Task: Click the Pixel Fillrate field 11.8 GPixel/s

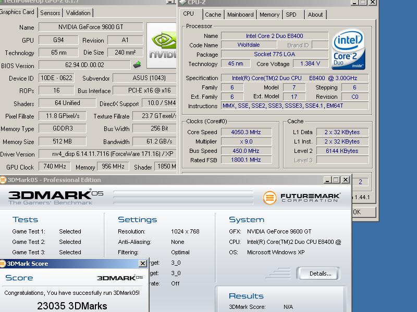Action: (63, 116)
